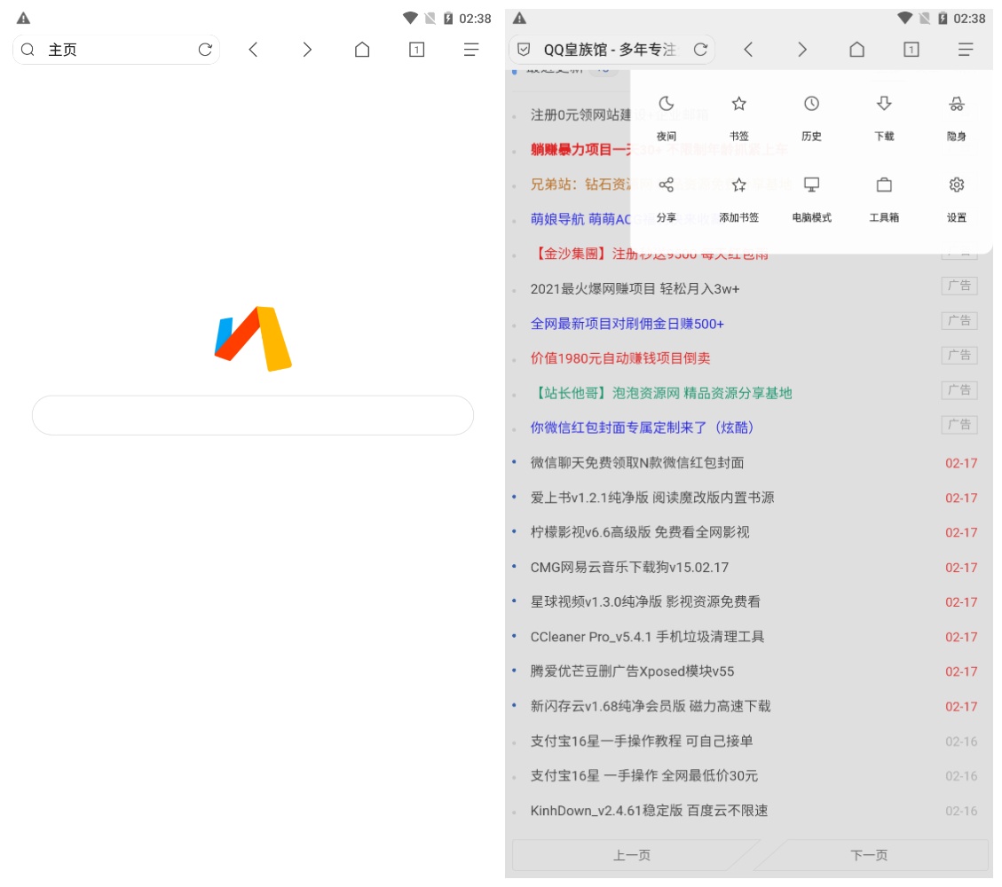Image resolution: width=1002 pixels, height=887 pixels.
Task: Switch to 电脑模式 desktop mode
Action: coord(810,199)
